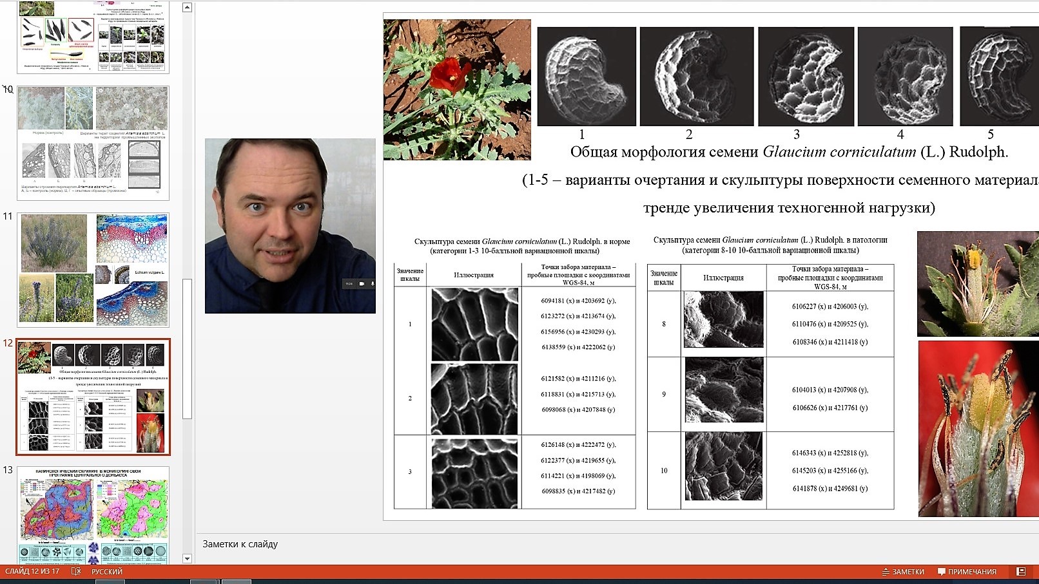Click the slide panel scrollbar thumb
This screenshot has width=1039, height=584.
pos(187,348)
